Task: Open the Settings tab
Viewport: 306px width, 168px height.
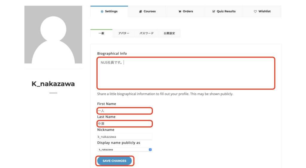Action: click(x=109, y=11)
